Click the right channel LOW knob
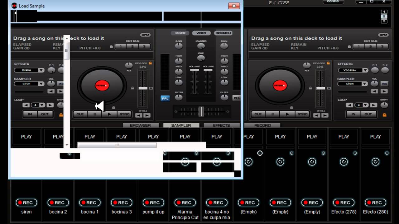Viewport: 399px width, 224px height. pos(224,82)
